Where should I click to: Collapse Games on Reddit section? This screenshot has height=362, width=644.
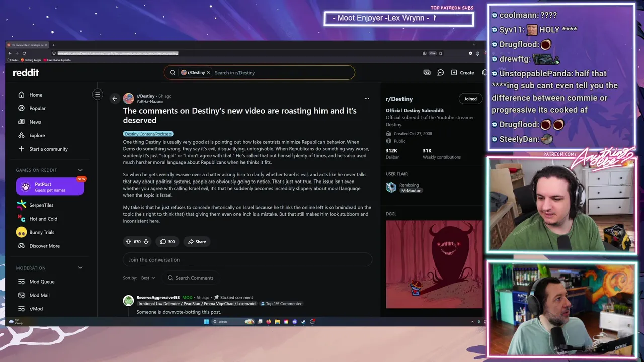(x=80, y=170)
